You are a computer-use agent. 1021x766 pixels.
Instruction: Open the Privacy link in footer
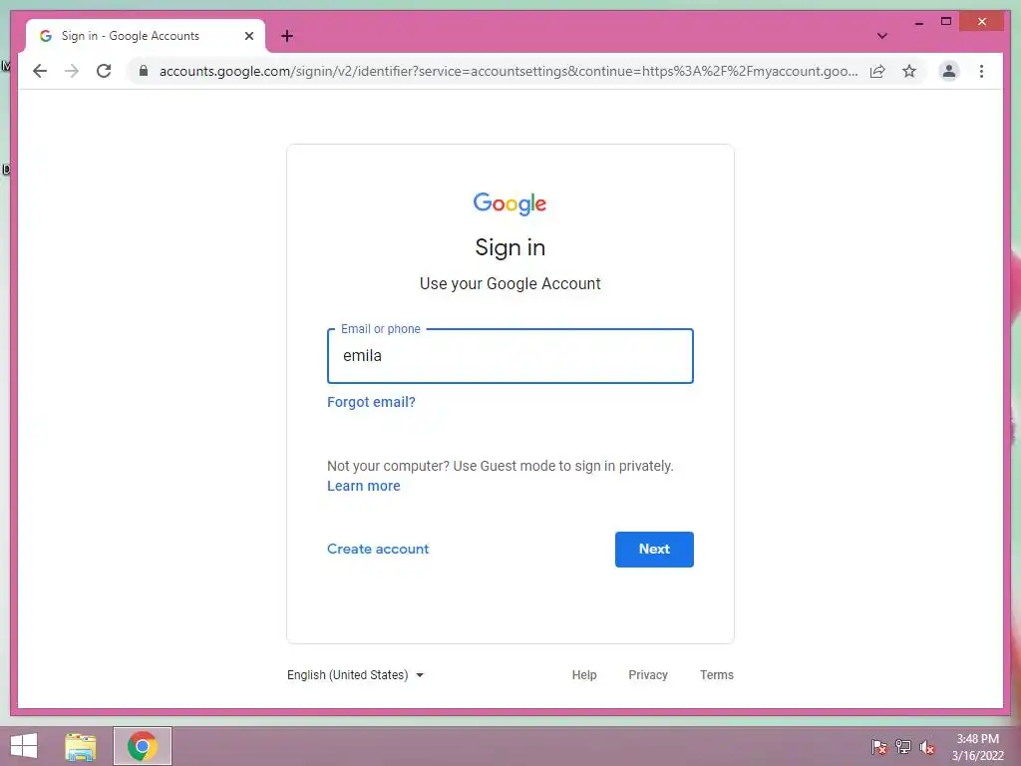(x=648, y=675)
